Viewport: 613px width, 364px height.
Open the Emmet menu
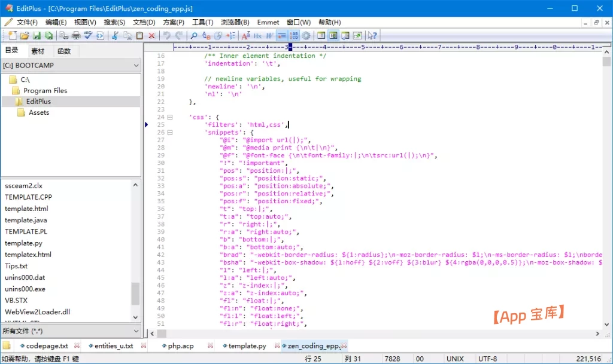coord(268,22)
